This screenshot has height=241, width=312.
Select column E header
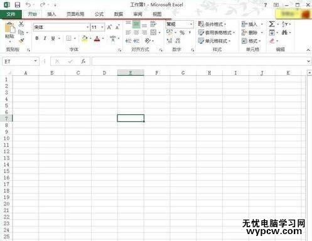point(131,73)
